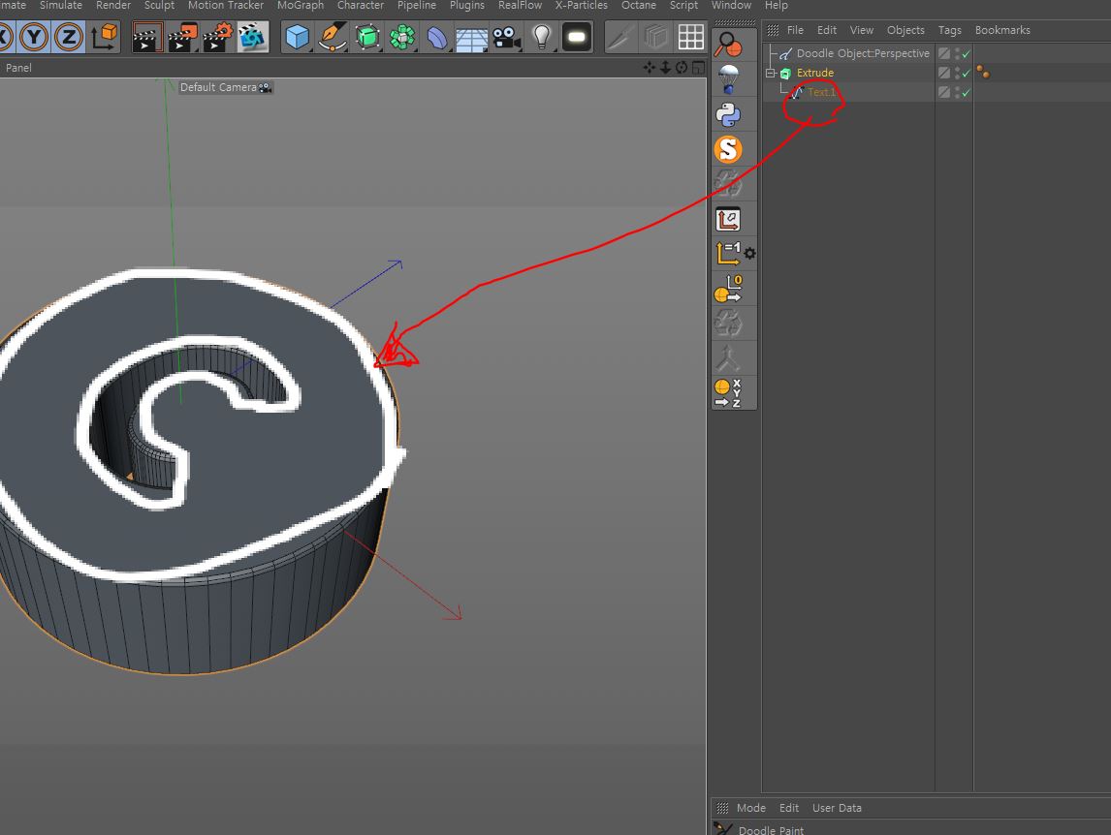Disable Text.1 with its green checkmark

click(x=966, y=93)
